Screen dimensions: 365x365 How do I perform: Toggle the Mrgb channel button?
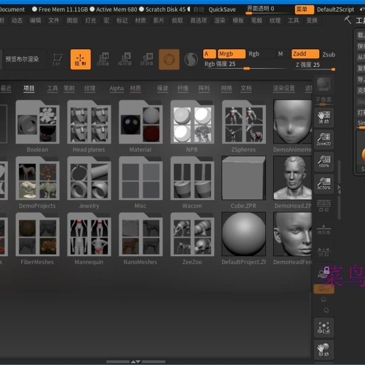coord(232,54)
